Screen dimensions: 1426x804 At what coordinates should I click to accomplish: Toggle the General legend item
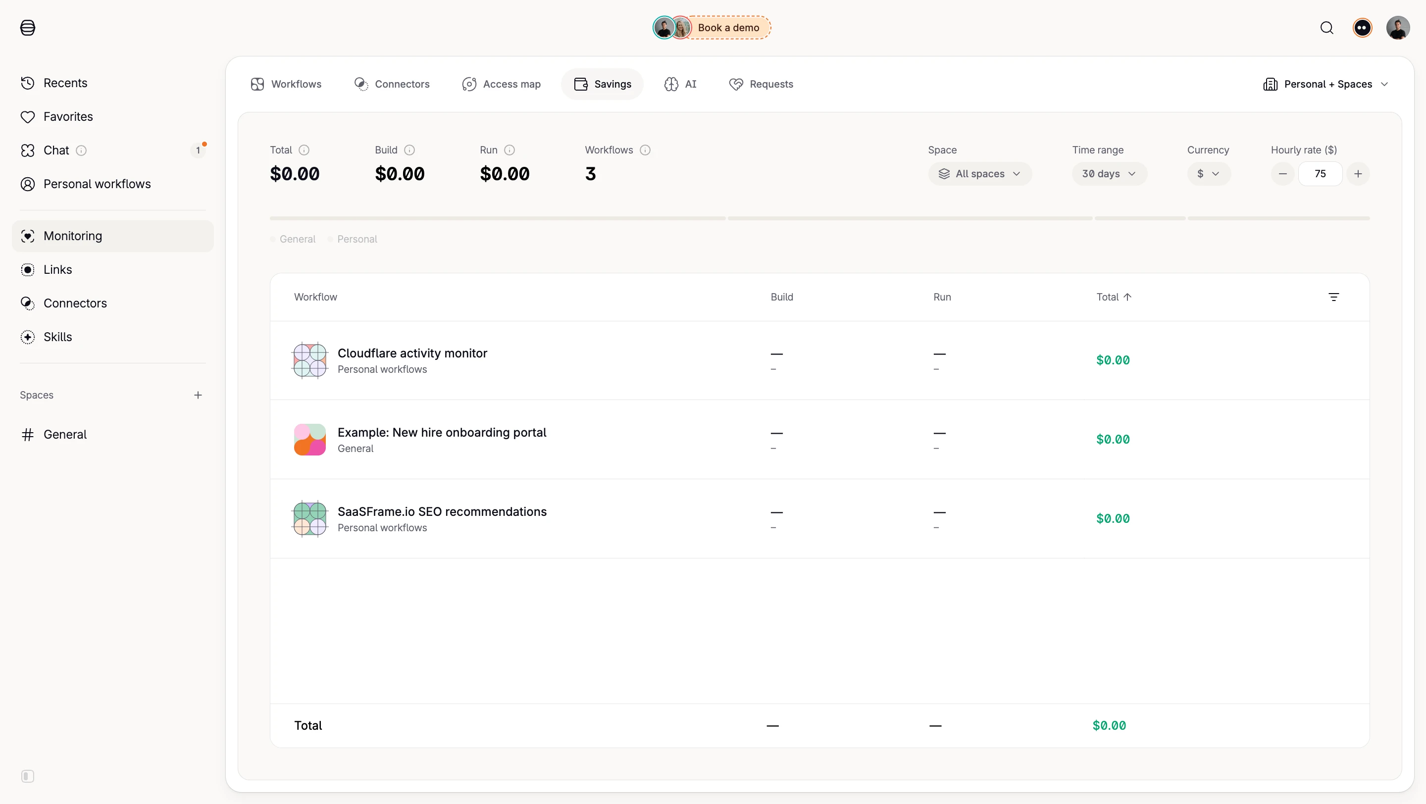[293, 239]
